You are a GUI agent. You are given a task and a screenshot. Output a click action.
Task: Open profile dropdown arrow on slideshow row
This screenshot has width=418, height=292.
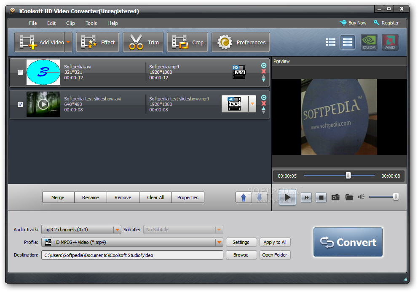(x=252, y=104)
